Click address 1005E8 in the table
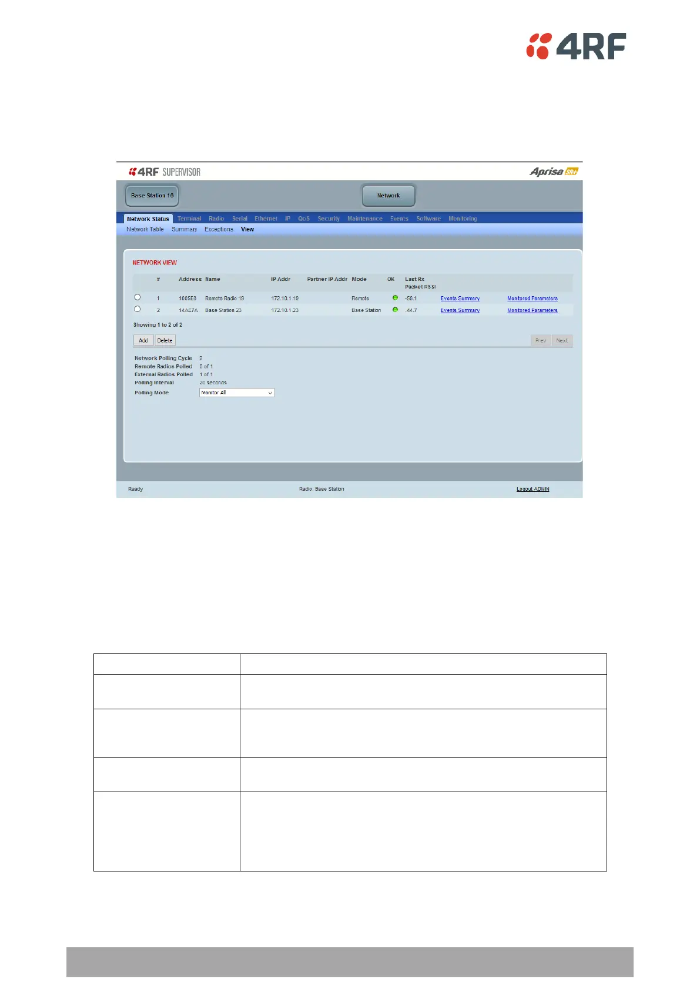 point(187,299)
